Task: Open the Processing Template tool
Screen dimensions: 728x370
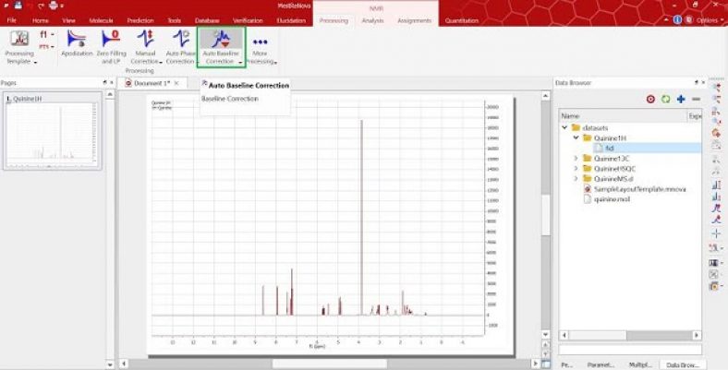Action: click(19, 46)
